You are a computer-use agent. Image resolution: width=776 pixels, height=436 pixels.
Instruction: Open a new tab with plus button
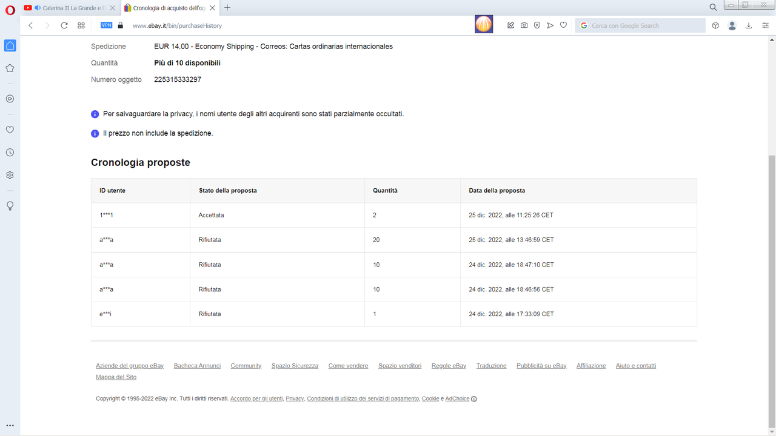tap(227, 8)
